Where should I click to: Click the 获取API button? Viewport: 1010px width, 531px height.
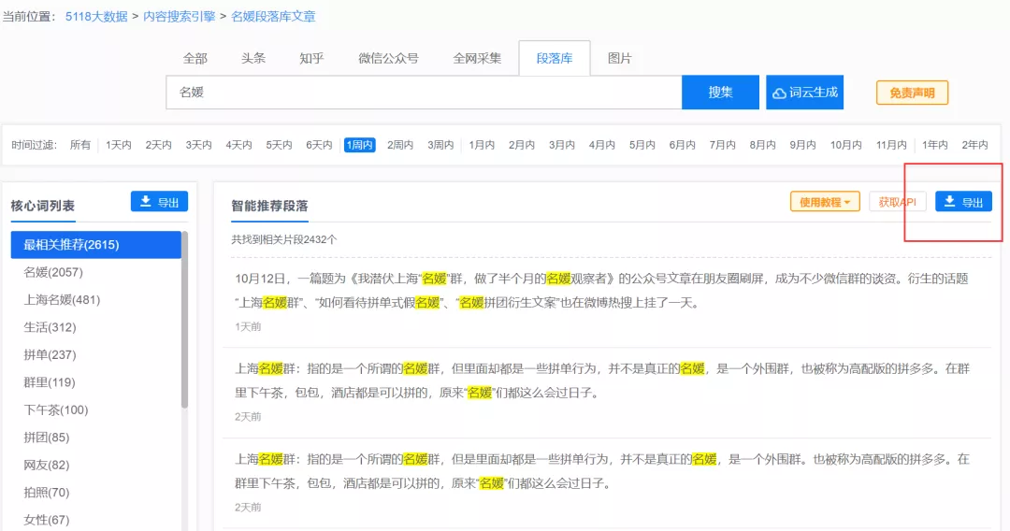point(897,202)
